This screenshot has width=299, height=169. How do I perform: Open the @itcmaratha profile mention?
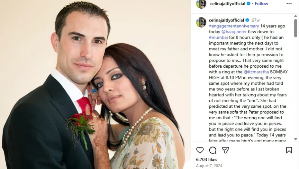(x=256, y=72)
